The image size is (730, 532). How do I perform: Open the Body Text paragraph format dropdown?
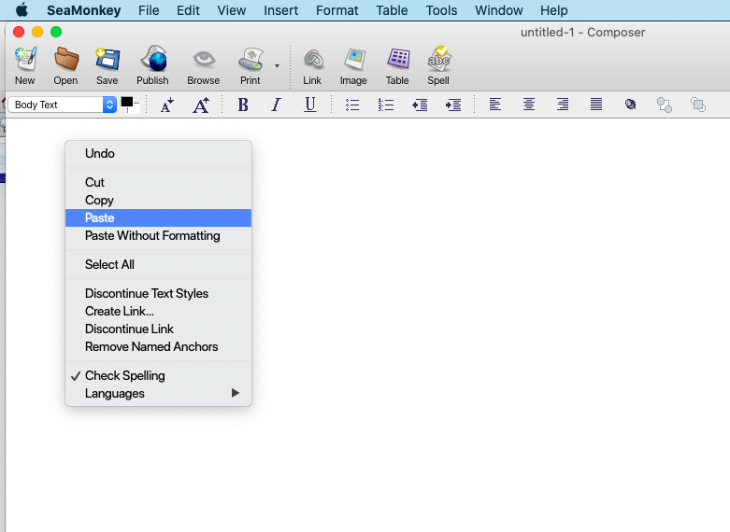click(62, 105)
